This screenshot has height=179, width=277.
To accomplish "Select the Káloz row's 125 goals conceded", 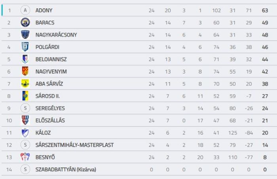I will click(x=233, y=133).
